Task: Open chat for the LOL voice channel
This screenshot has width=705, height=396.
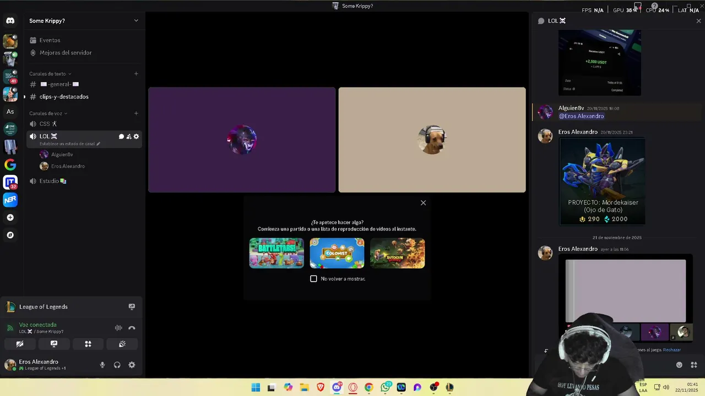Action: (x=121, y=136)
